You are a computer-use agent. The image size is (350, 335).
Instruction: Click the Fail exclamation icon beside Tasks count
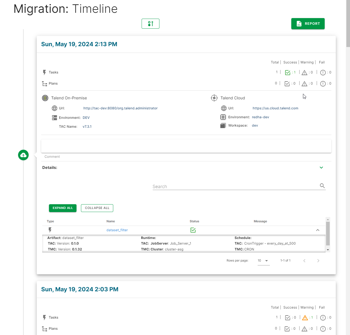[323, 72]
